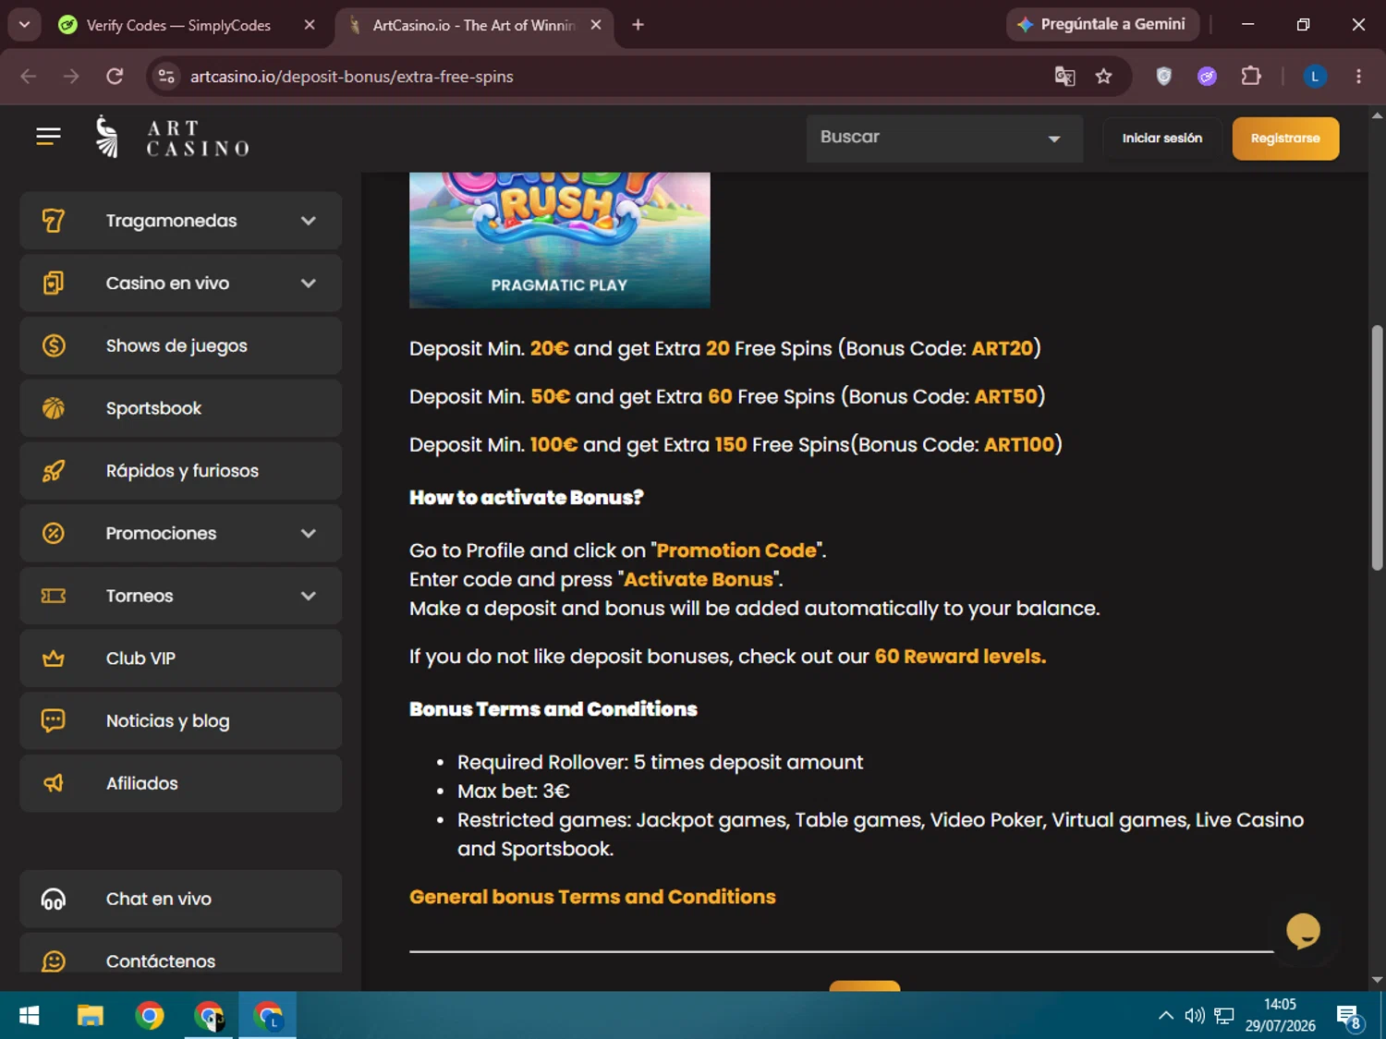
Task: Open the floating chat bubble widget
Action: [1303, 930]
